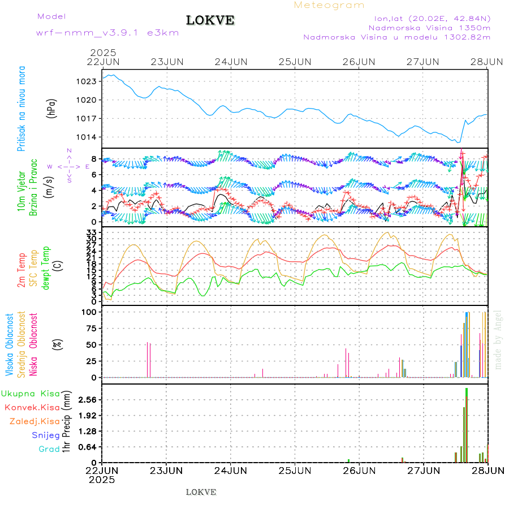This screenshot has height=509, width=509.
Task: Click the 27JUN date on top axis
Action: pos(424,62)
